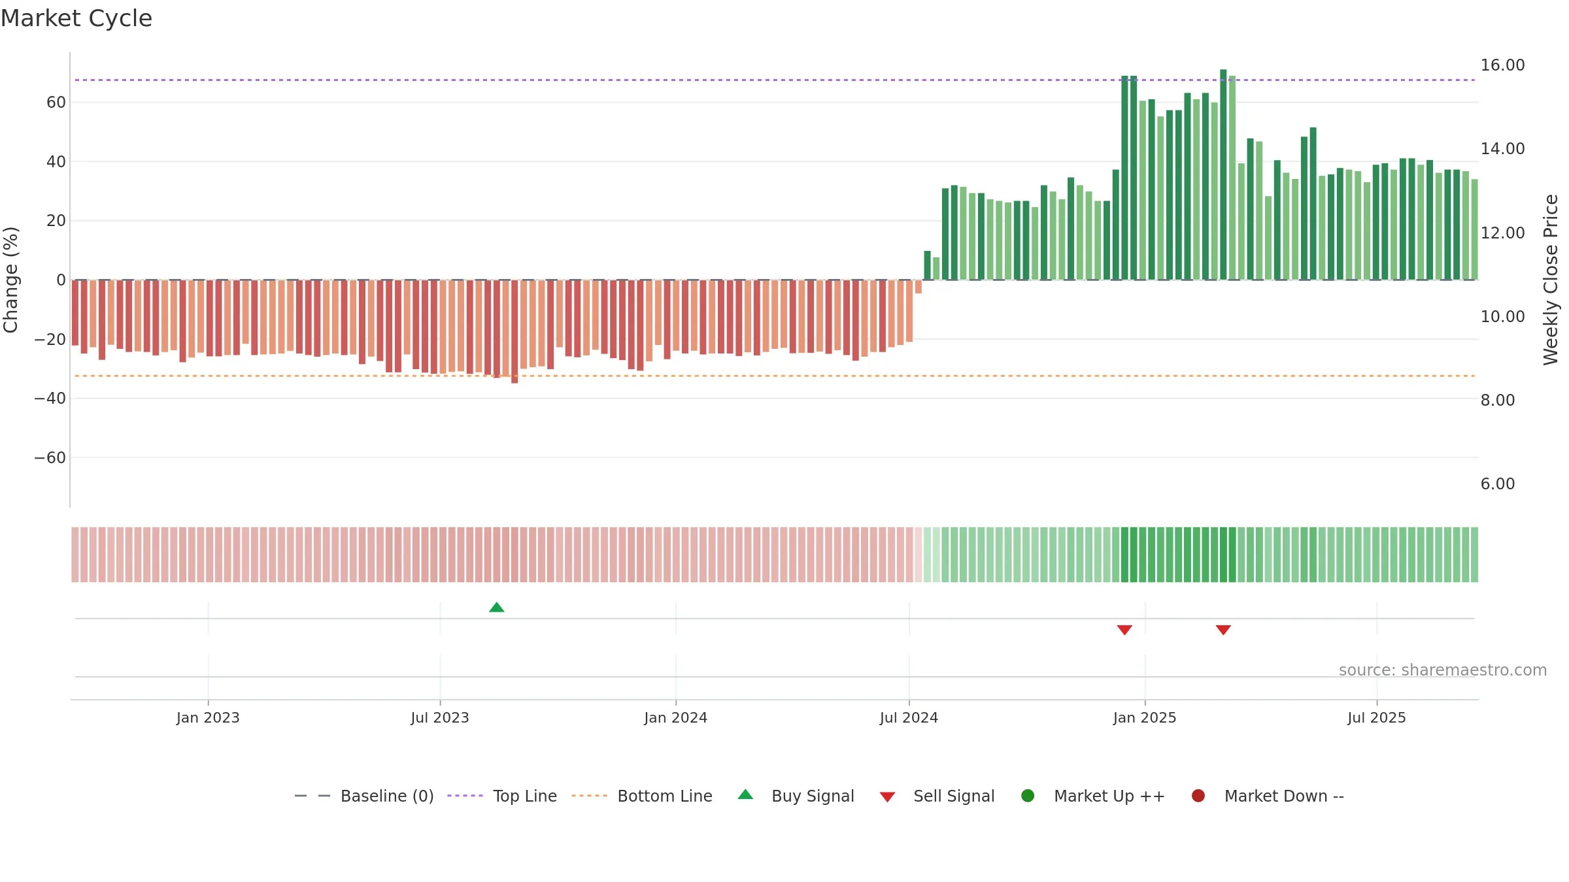The width and height of the screenshot is (1569, 882).
Task: Click the Jul 2024 axis label
Action: (909, 718)
